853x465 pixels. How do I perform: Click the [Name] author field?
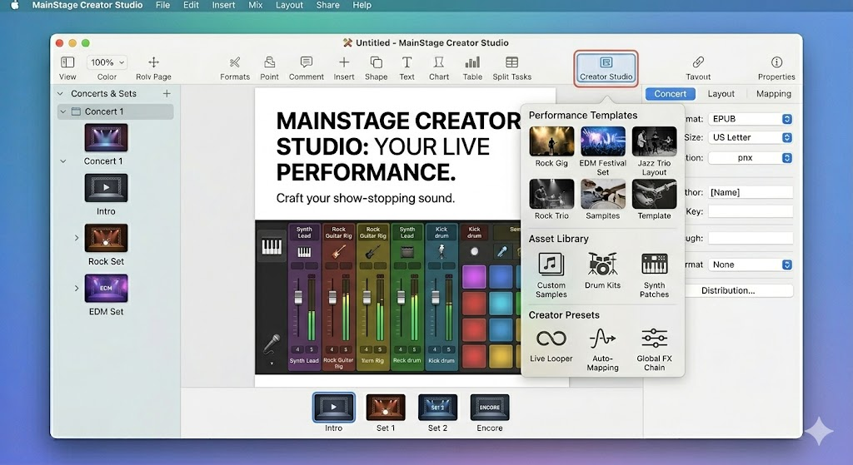pyautogui.click(x=751, y=192)
